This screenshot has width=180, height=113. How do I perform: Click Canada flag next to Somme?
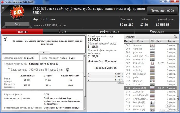pyautogui.click(x=152, y=45)
